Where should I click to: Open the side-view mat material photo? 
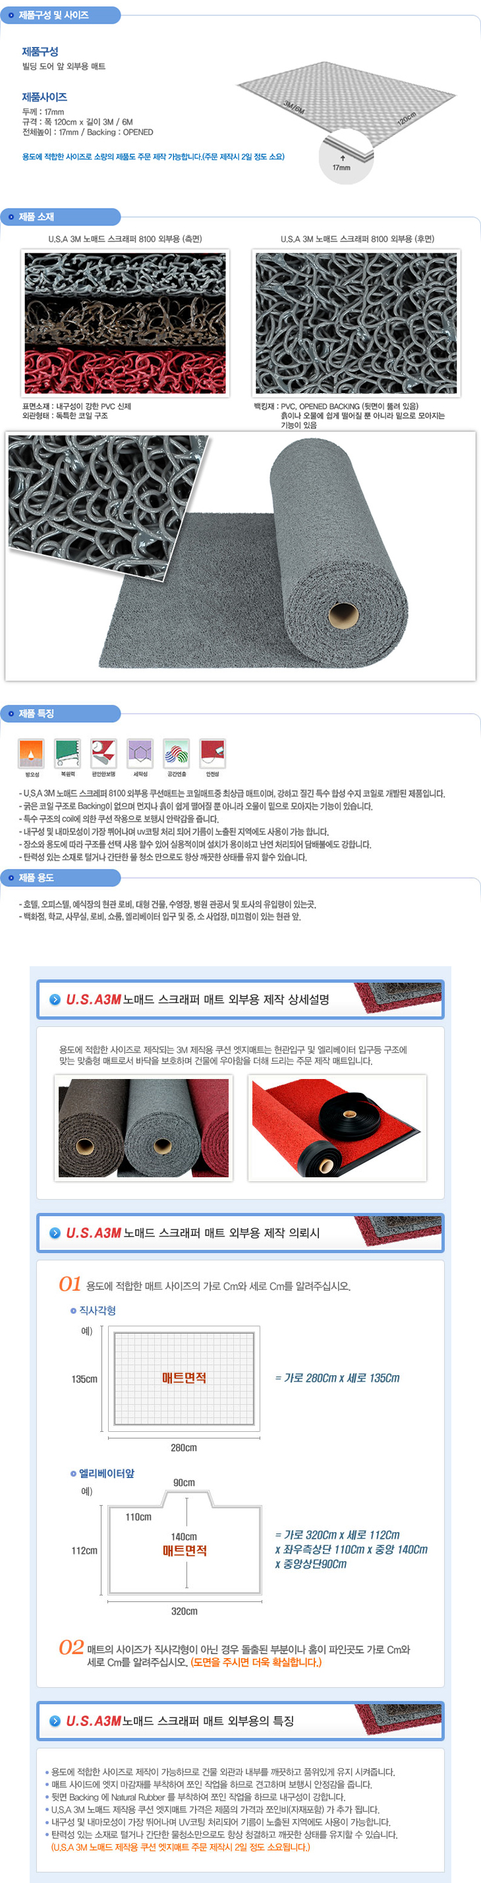point(125,323)
